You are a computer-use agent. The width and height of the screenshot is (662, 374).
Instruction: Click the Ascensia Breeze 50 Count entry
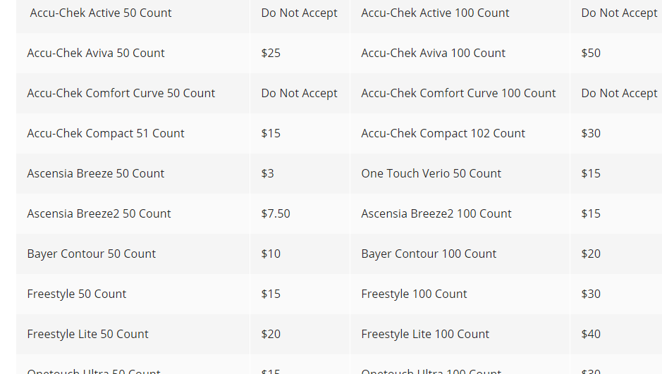[x=95, y=173]
